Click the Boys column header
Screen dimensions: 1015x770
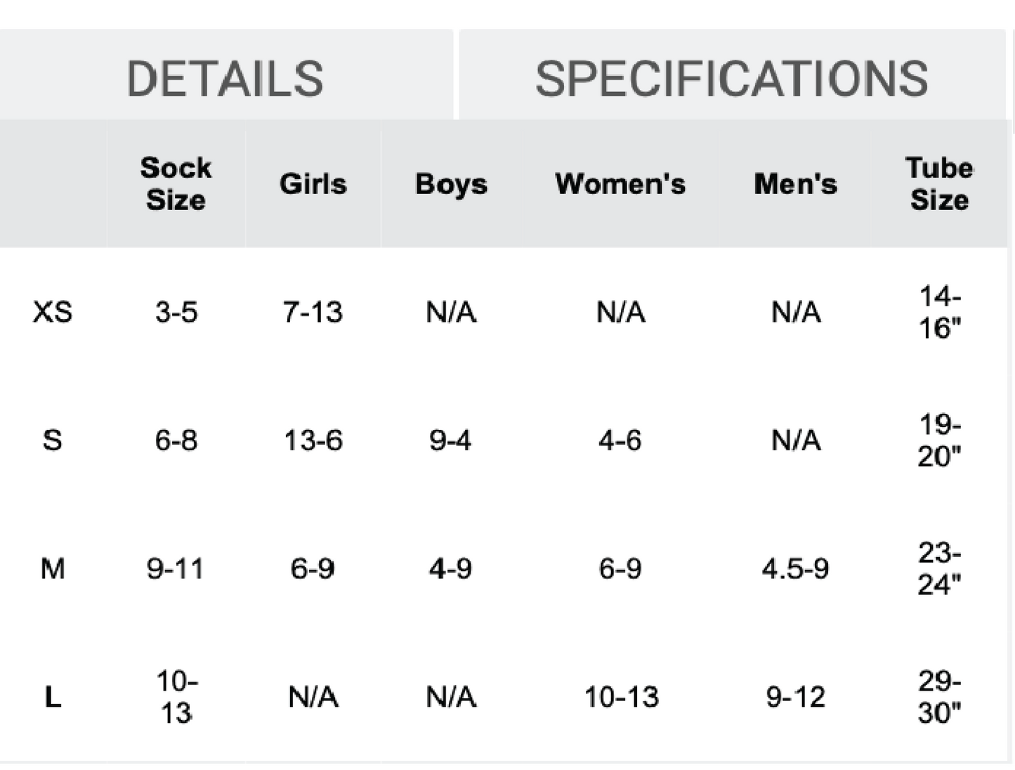(x=452, y=184)
